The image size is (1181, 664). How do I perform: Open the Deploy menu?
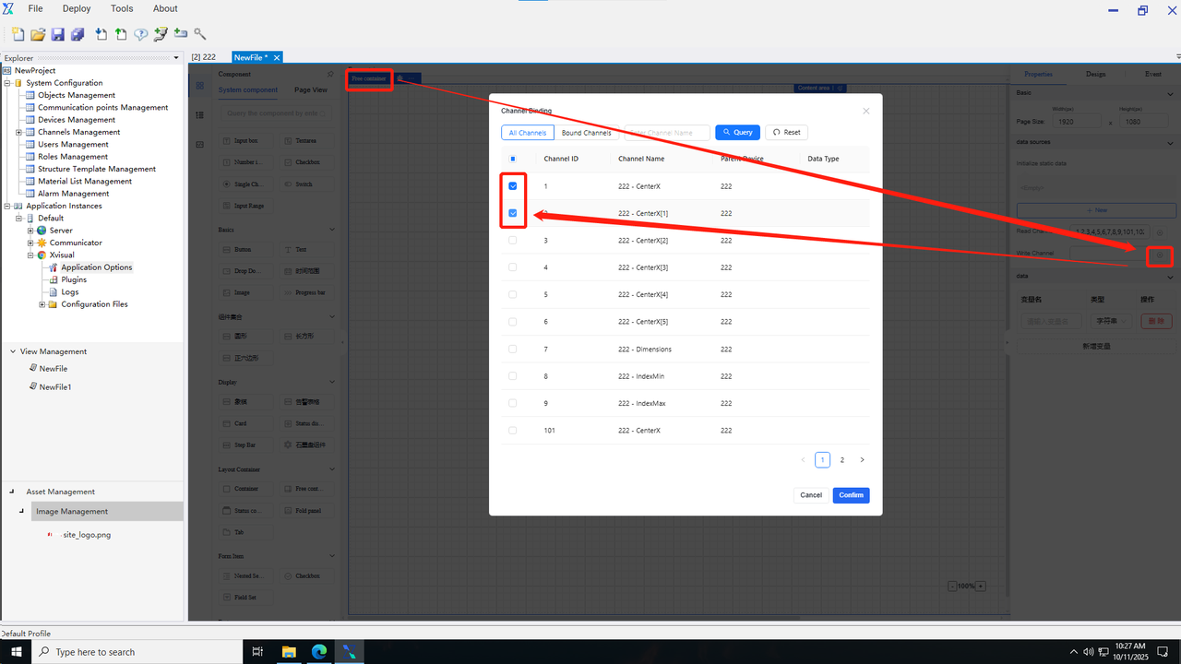coord(77,8)
